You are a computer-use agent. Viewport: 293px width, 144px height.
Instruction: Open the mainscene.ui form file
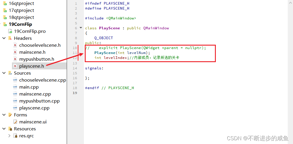click(x=33, y=122)
